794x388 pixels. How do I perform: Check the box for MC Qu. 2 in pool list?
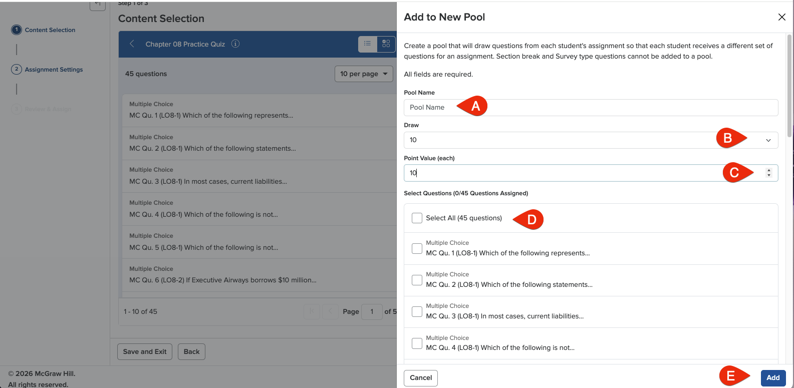(417, 280)
